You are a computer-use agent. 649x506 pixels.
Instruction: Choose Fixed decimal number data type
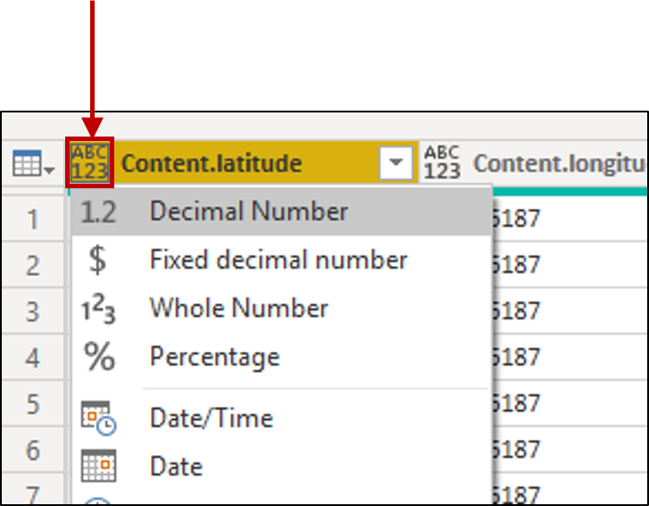(x=281, y=260)
